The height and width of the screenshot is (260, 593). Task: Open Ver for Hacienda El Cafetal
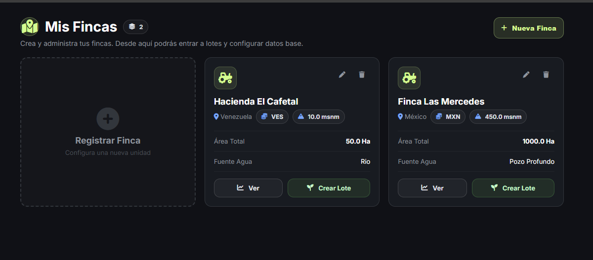tap(248, 188)
